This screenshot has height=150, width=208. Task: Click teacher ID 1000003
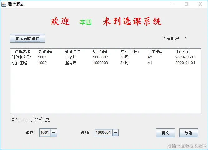click(x=101, y=63)
